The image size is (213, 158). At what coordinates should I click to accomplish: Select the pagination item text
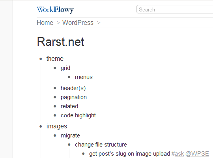[x=74, y=98]
